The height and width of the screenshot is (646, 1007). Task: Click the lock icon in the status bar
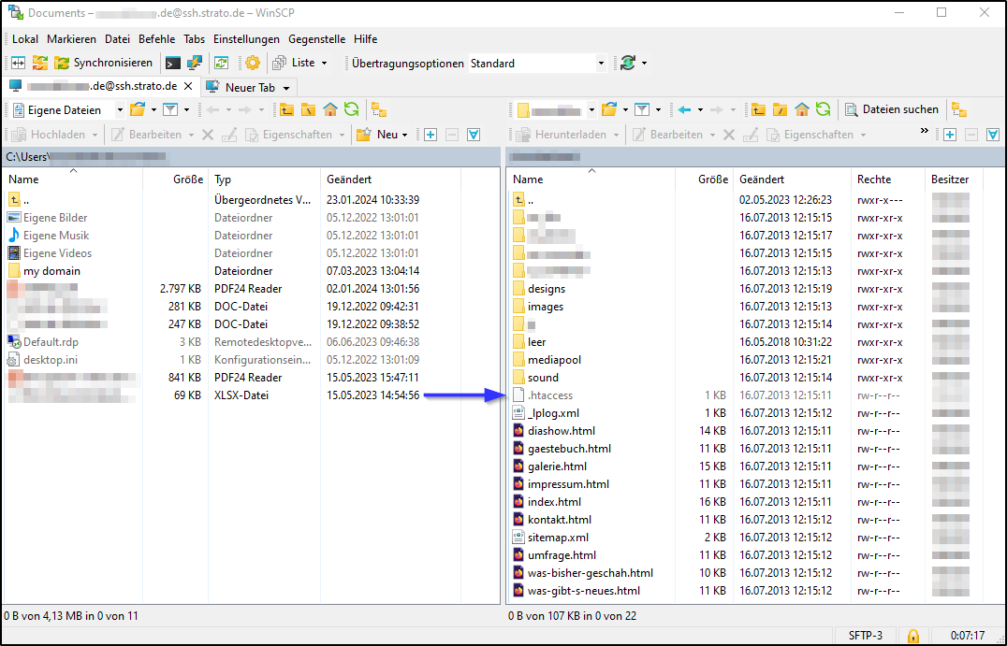[912, 635]
